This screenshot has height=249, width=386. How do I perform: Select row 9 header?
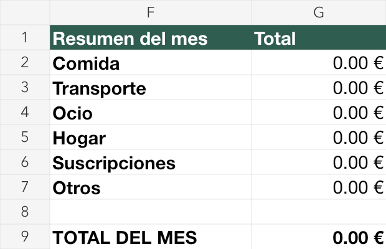click(25, 237)
